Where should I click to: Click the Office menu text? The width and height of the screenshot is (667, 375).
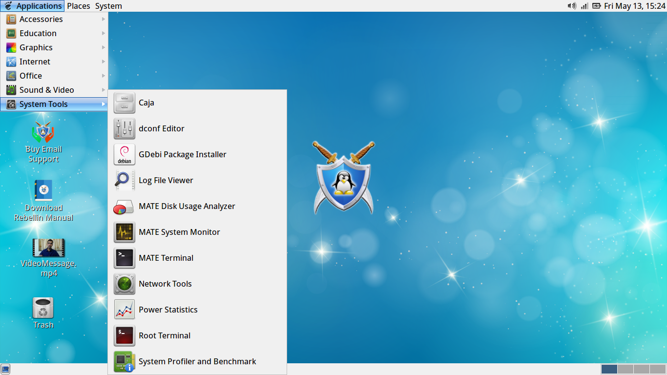[x=31, y=76]
